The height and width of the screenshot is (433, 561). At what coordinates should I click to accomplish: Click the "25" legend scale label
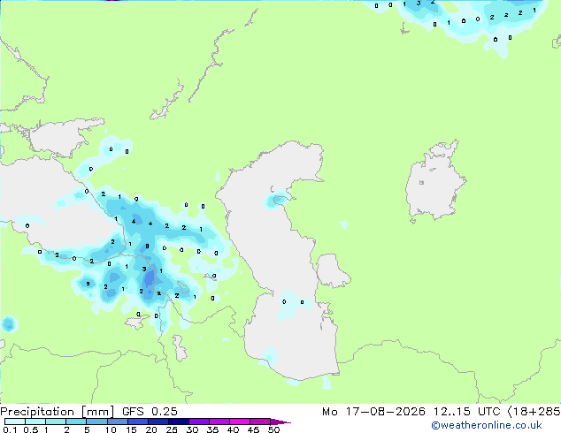[x=172, y=429]
